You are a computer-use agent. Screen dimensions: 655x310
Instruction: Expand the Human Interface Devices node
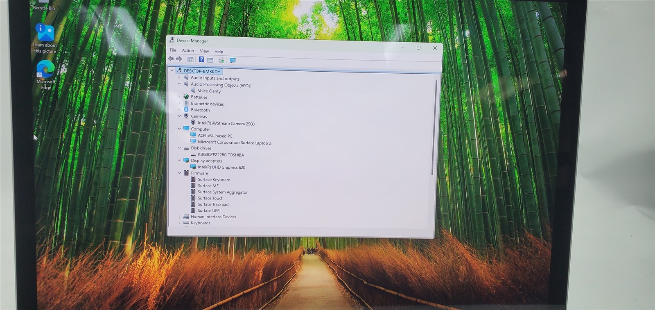pos(179,217)
